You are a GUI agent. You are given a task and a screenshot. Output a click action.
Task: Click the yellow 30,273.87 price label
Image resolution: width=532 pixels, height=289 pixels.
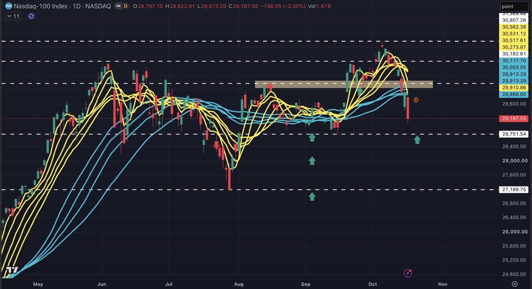(x=514, y=47)
